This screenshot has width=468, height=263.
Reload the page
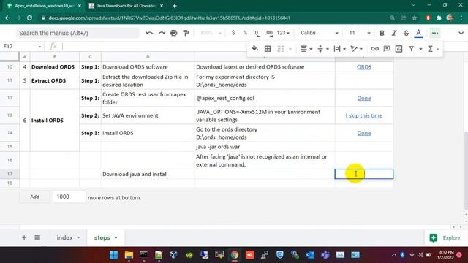click(29, 18)
